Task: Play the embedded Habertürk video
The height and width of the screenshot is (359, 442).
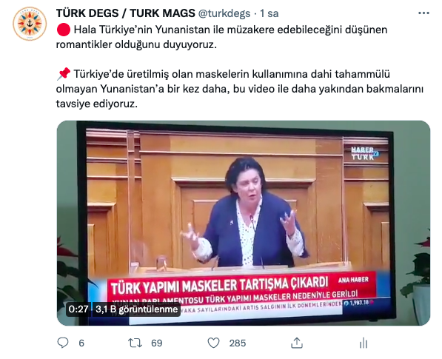Action: pyautogui.click(x=244, y=224)
